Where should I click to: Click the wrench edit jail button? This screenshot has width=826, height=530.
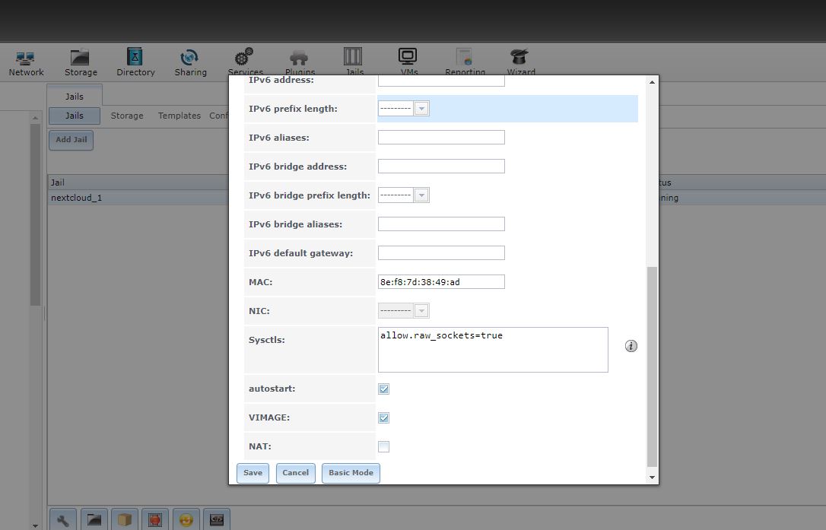click(x=63, y=519)
